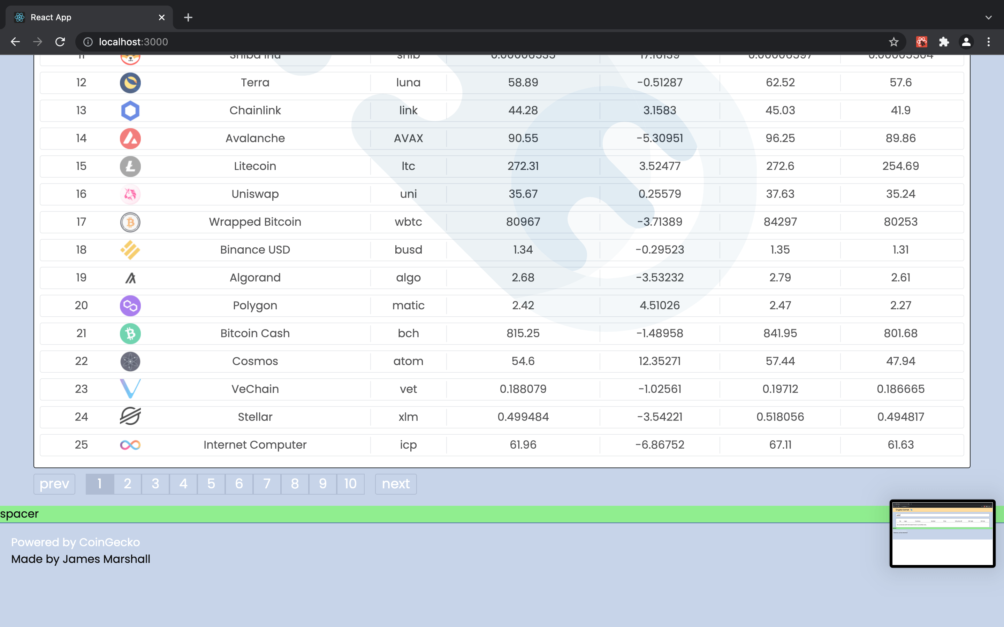Click the Internet Computer infinity logo

tap(130, 445)
